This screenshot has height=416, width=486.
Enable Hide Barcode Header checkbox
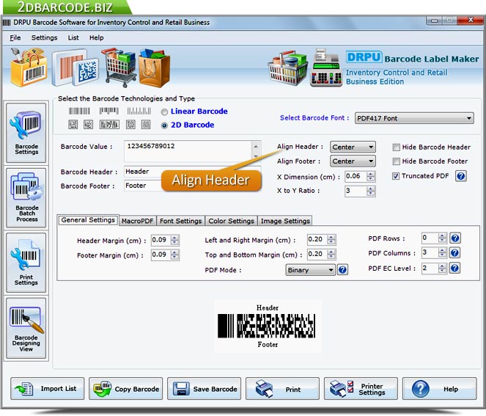pyautogui.click(x=396, y=147)
